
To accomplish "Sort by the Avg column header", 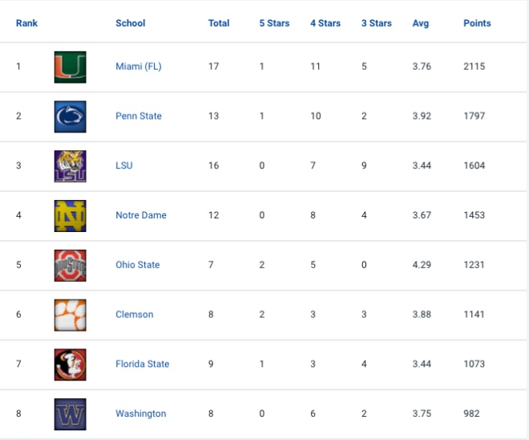I will click(x=421, y=23).
